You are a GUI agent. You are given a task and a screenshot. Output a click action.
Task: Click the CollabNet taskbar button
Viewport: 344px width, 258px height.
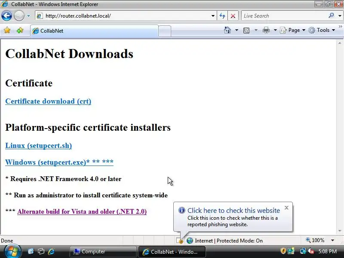click(172, 252)
